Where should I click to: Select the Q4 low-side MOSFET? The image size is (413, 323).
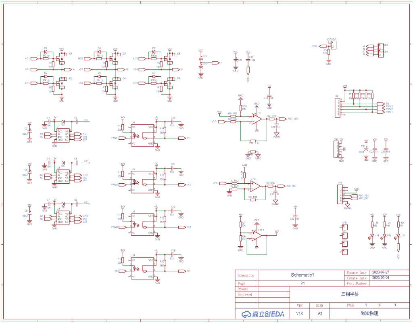114,83
